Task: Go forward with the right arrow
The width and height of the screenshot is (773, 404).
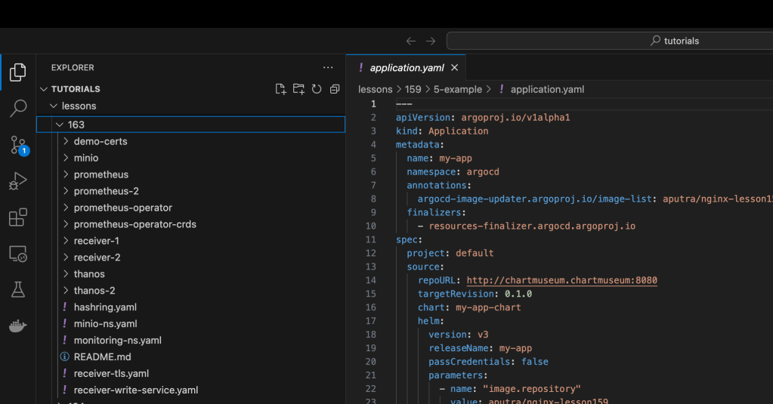Action: click(x=431, y=41)
